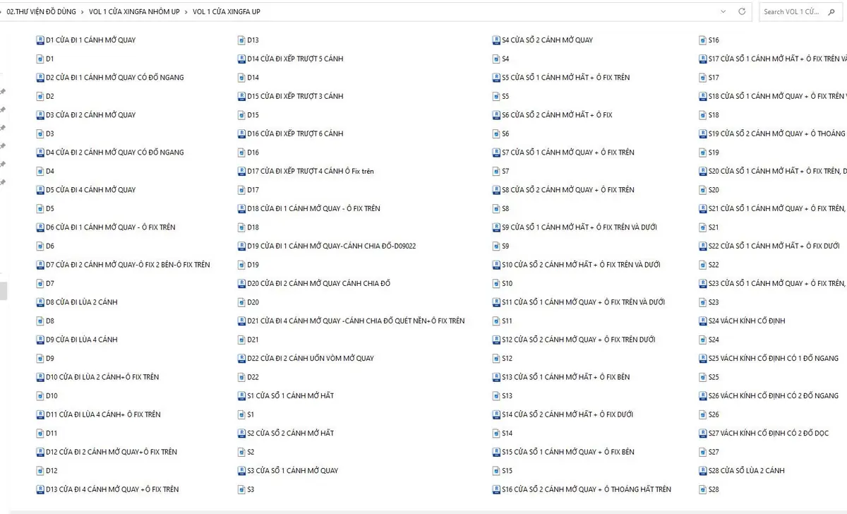Click the icon of D9 CỬA ĐI LÙA 4 CÁNH
The height and width of the screenshot is (514, 847).
tap(40, 340)
